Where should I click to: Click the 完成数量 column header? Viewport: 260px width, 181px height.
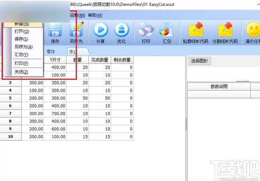(100, 60)
